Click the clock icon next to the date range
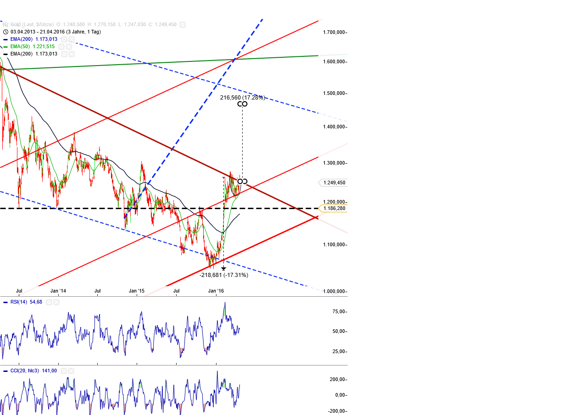Screen dimensions: 566x415 coord(6,32)
